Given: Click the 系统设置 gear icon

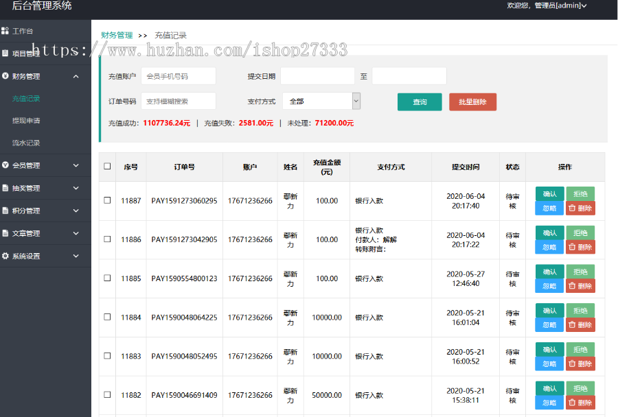Looking at the screenshot, I should coord(5,256).
